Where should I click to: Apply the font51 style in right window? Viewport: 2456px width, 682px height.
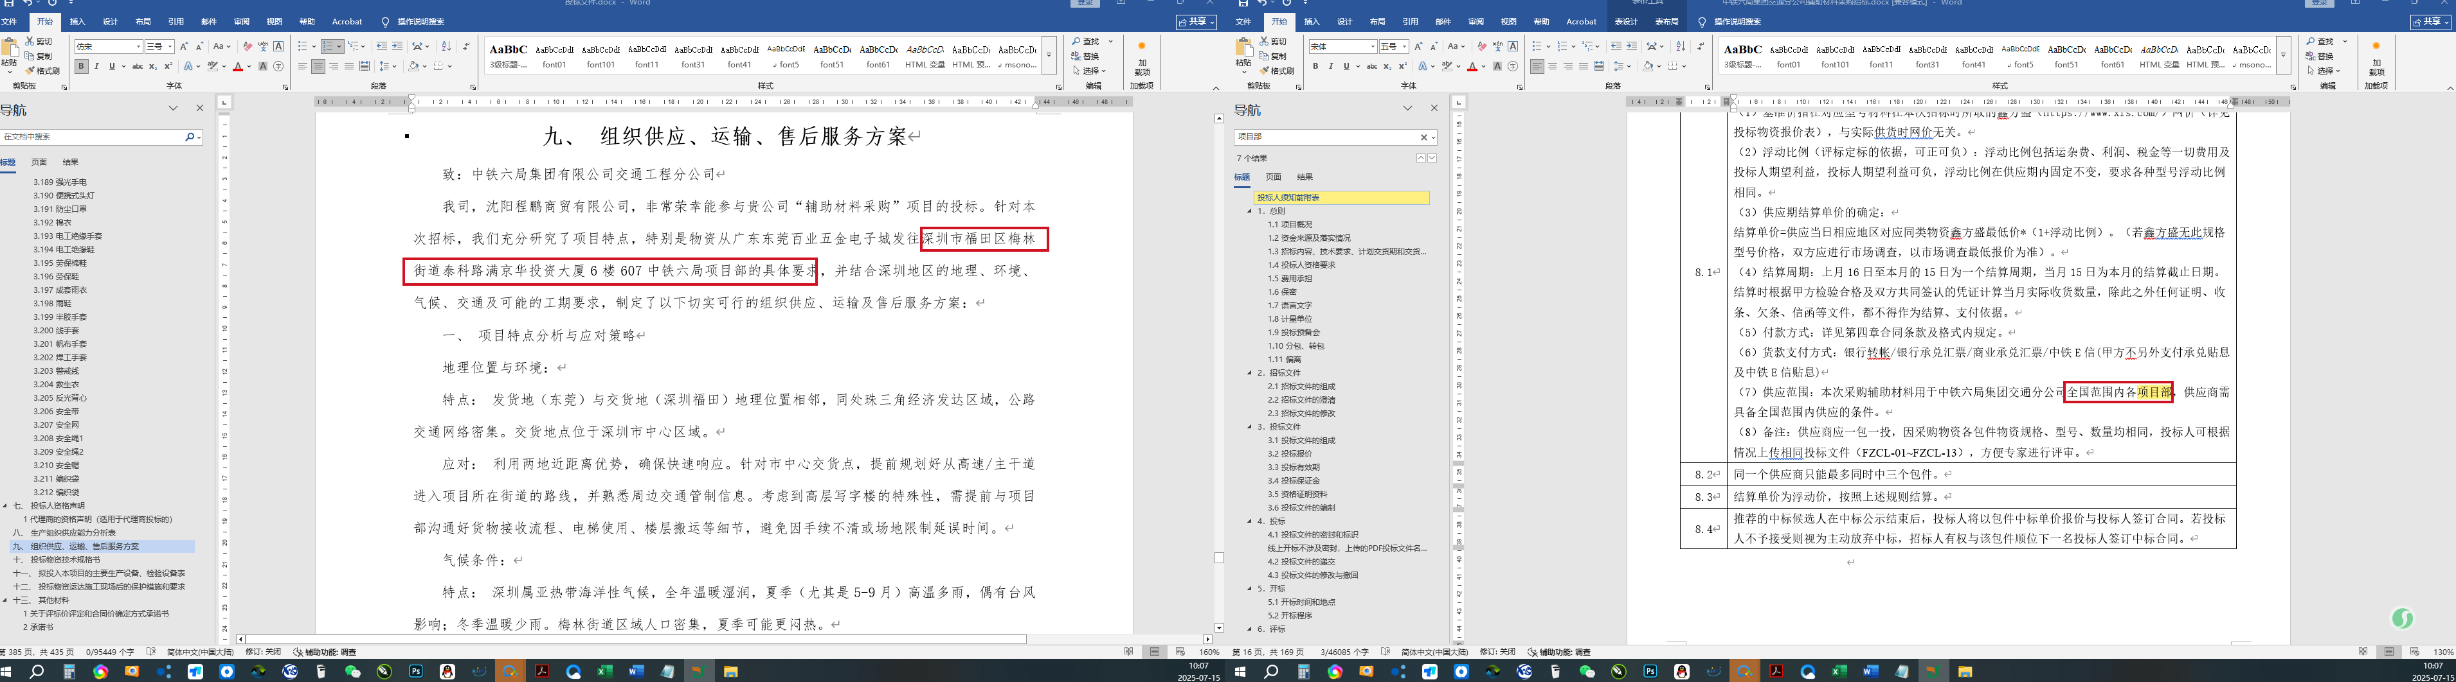[x=2067, y=57]
